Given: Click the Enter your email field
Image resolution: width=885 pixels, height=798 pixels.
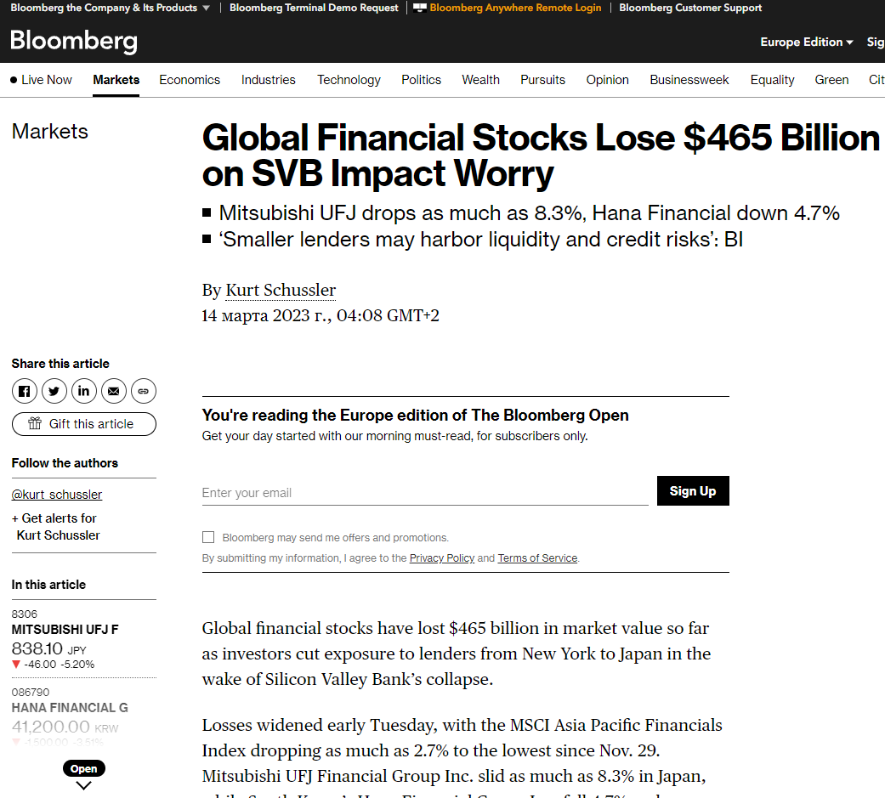Looking at the screenshot, I should (x=425, y=493).
